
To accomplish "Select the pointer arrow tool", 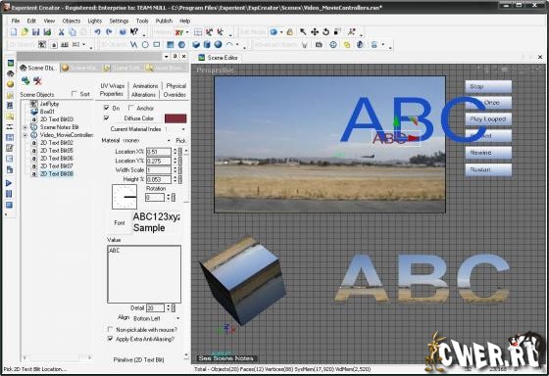I will (303, 32).
